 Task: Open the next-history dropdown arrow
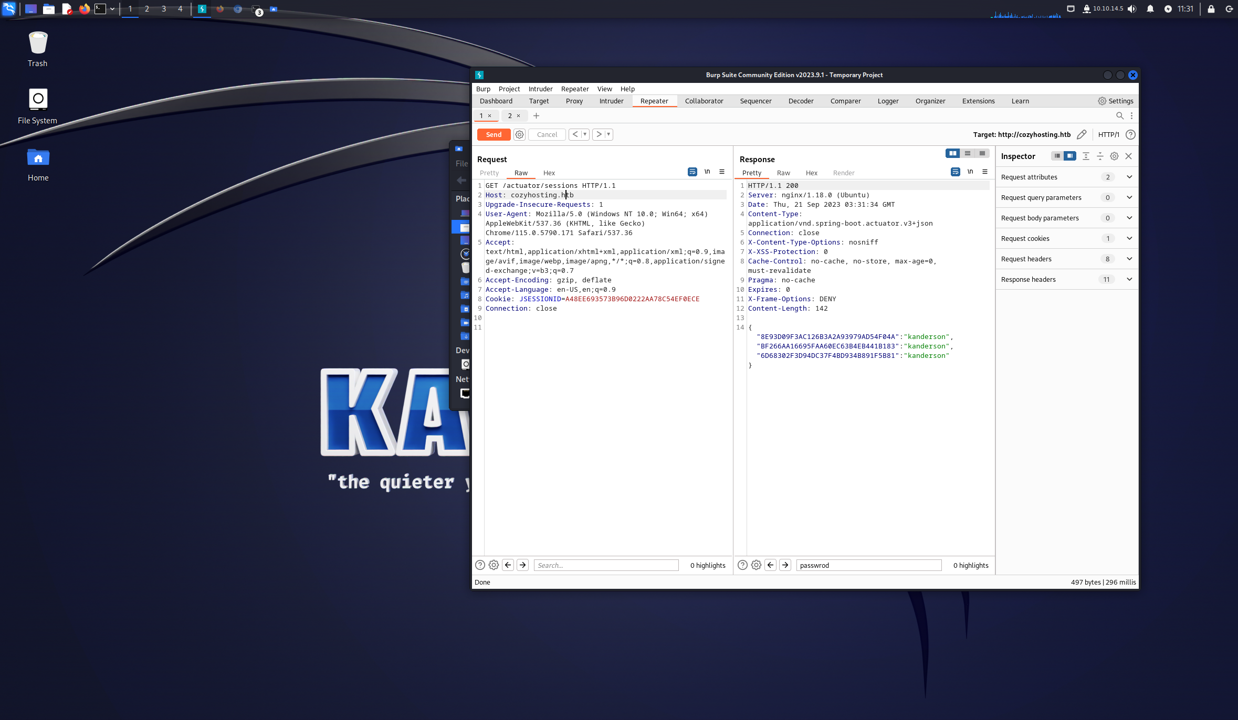click(x=608, y=134)
